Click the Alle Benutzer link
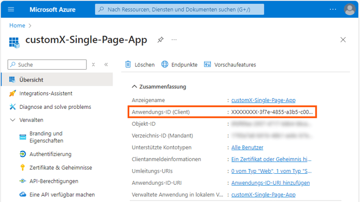Viewport: 360px width, 202px height. coord(248,148)
